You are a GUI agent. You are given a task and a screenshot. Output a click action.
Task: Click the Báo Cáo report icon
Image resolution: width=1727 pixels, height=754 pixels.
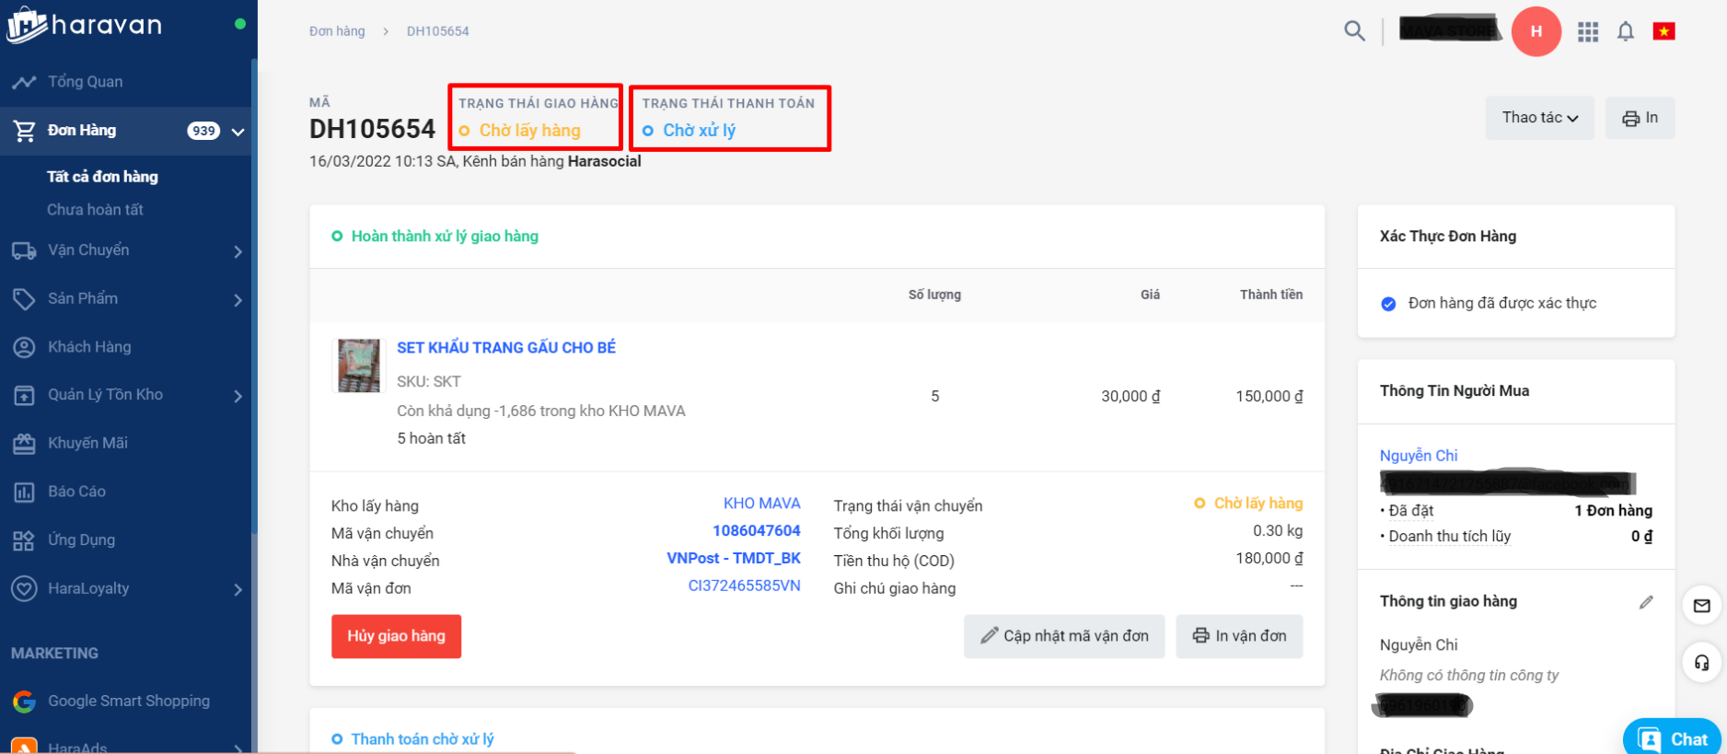[x=24, y=492]
